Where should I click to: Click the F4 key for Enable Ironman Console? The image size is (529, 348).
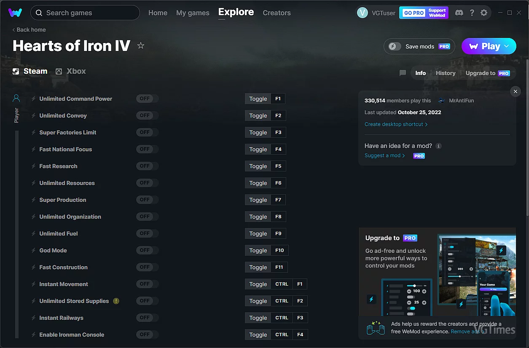point(300,335)
